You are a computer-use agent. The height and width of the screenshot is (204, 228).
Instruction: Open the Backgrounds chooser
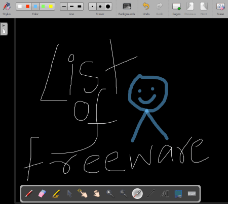[x=127, y=9]
